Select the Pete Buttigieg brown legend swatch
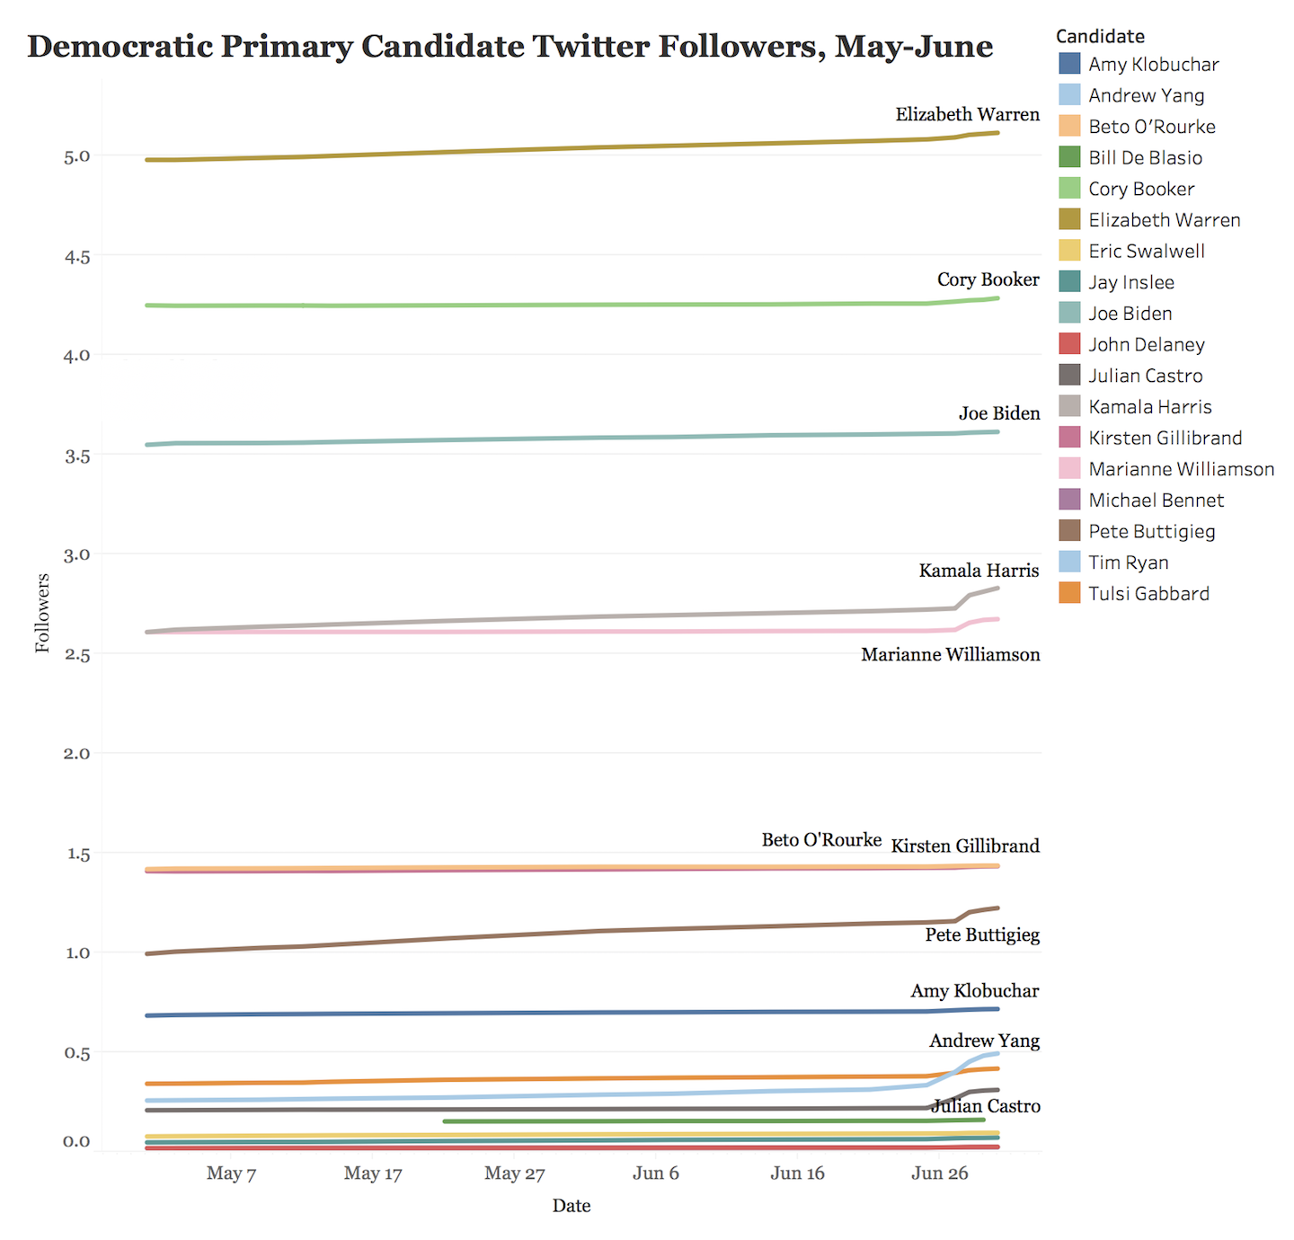 (x=1069, y=531)
